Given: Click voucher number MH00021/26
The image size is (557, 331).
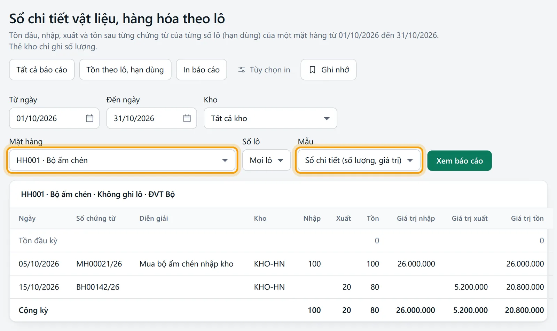Looking at the screenshot, I should [x=99, y=264].
